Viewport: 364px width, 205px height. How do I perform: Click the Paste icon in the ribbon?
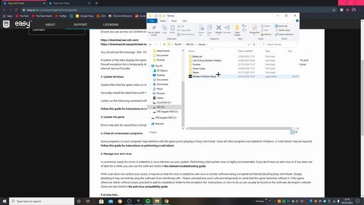pos(172,29)
